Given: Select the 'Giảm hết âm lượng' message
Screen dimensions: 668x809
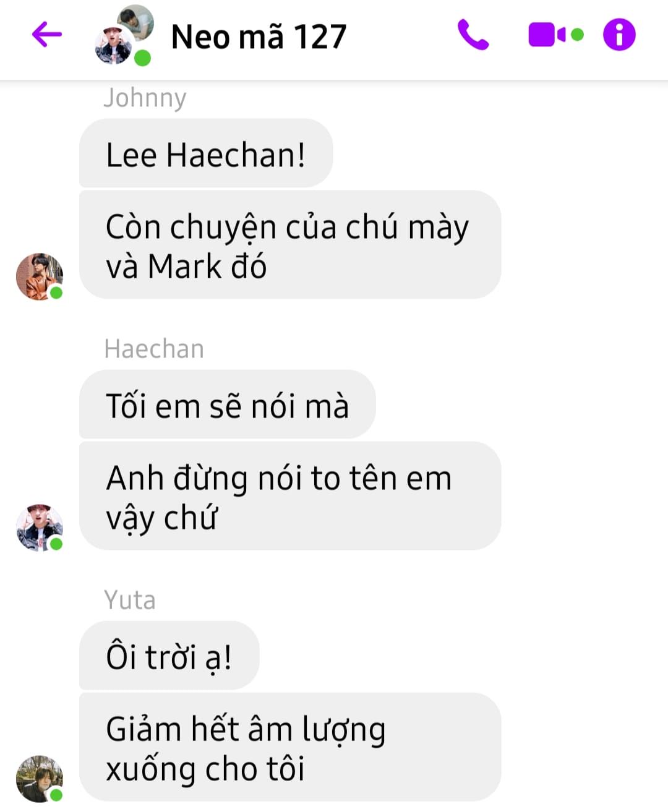Looking at the screenshot, I should pyautogui.click(x=290, y=747).
